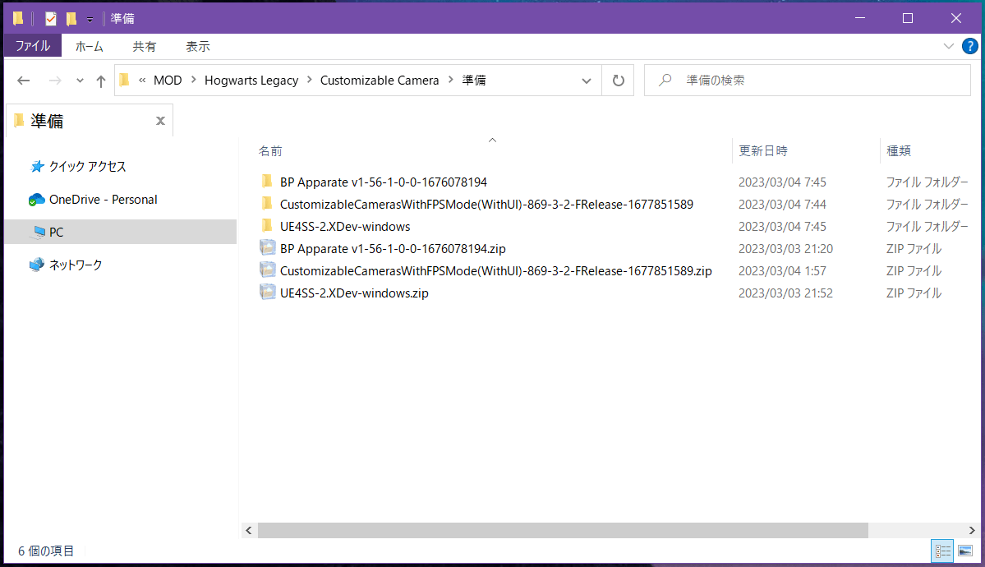Screen dimensions: 985x567
Task: Click the Back navigation arrow
Action: (23, 81)
